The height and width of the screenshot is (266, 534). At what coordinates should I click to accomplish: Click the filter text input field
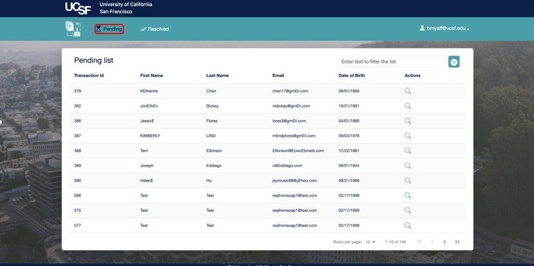[392, 62]
